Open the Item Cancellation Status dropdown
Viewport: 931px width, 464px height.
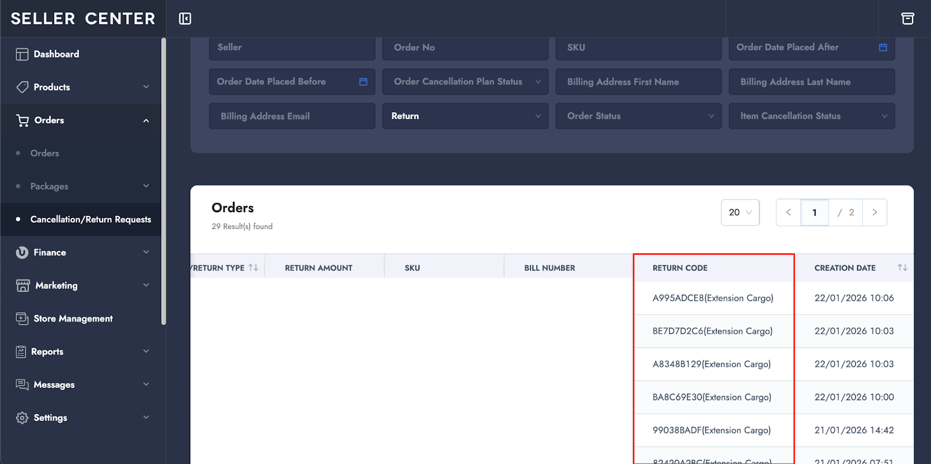(x=811, y=116)
